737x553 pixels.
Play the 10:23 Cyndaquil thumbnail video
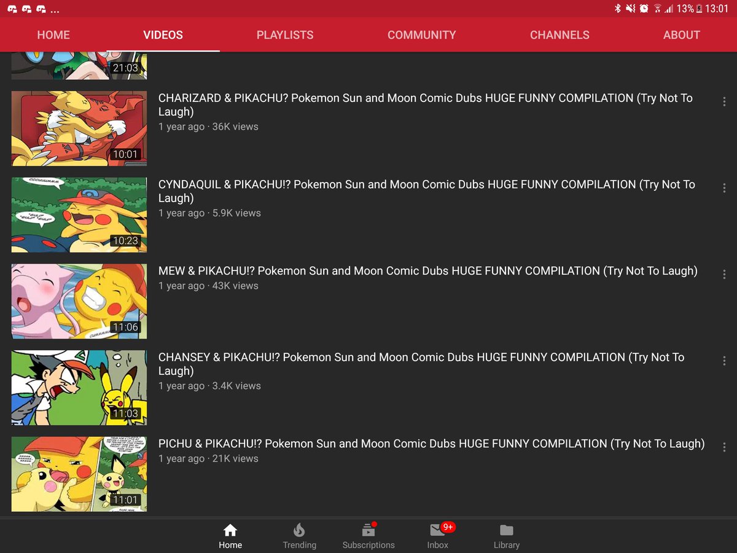point(79,215)
